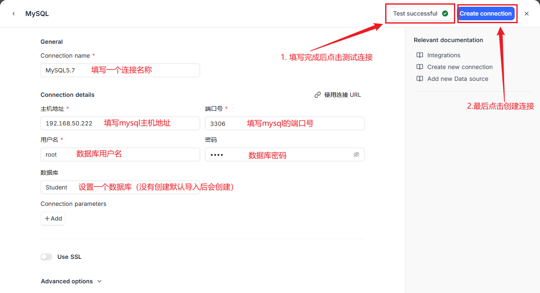Image resolution: width=540 pixels, height=293 pixels.
Task: Expand the Advanced options section
Action: pyautogui.click(x=71, y=281)
